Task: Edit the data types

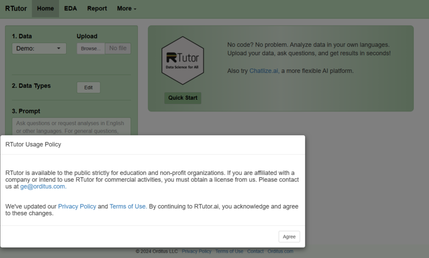Action: click(89, 87)
